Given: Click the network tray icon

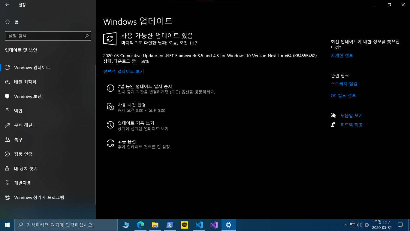Looking at the screenshot, I should tap(353, 225).
